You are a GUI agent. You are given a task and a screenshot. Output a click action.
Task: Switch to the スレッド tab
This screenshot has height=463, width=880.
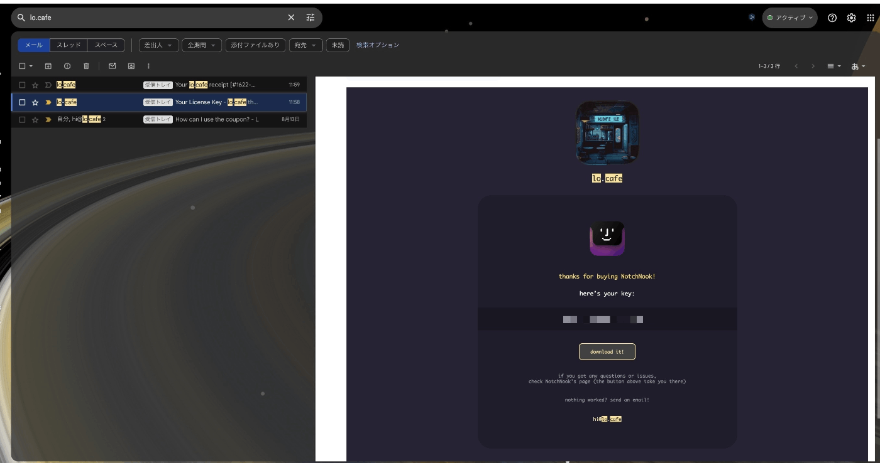click(69, 45)
